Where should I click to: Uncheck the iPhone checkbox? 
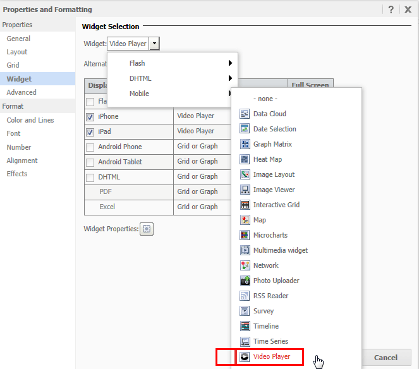(90, 117)
